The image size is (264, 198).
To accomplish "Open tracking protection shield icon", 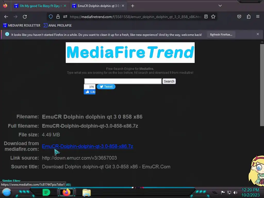I will 51,16.
